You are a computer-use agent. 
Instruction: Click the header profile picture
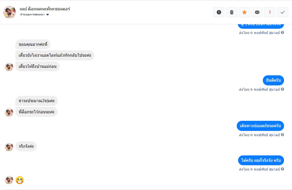click(10, 12)
